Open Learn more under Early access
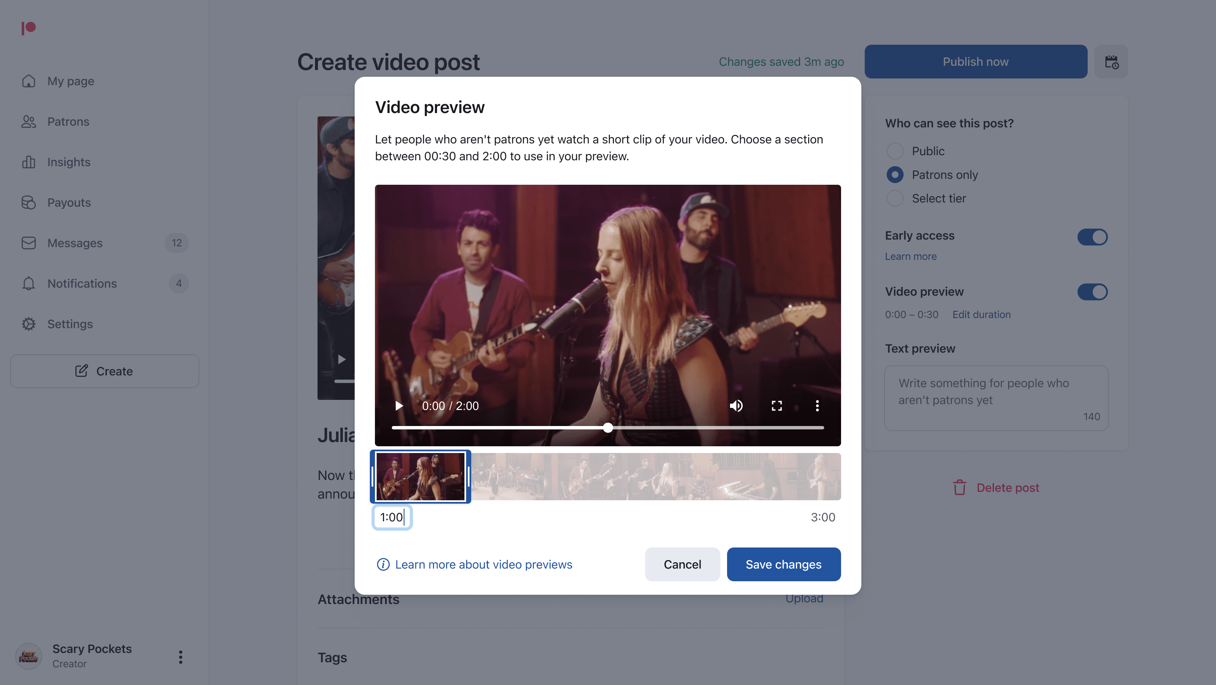The image size is (1216, 685). [910, 256]
